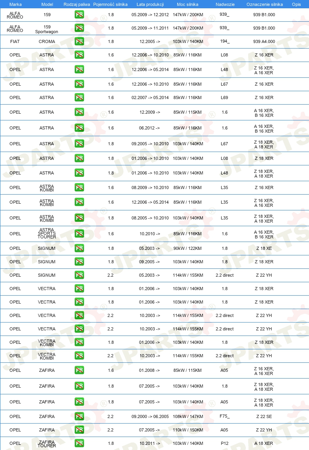This screenshot has height=450, width=309.
Task: Click the 08.2005 -> 10.2010 production years
Action: 150,218
